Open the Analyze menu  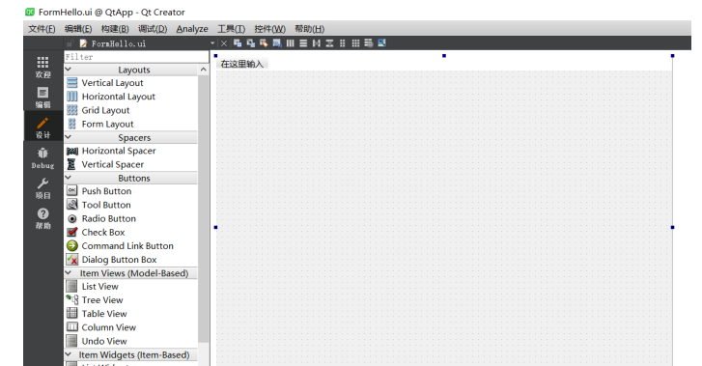click(x=192, y=29)
